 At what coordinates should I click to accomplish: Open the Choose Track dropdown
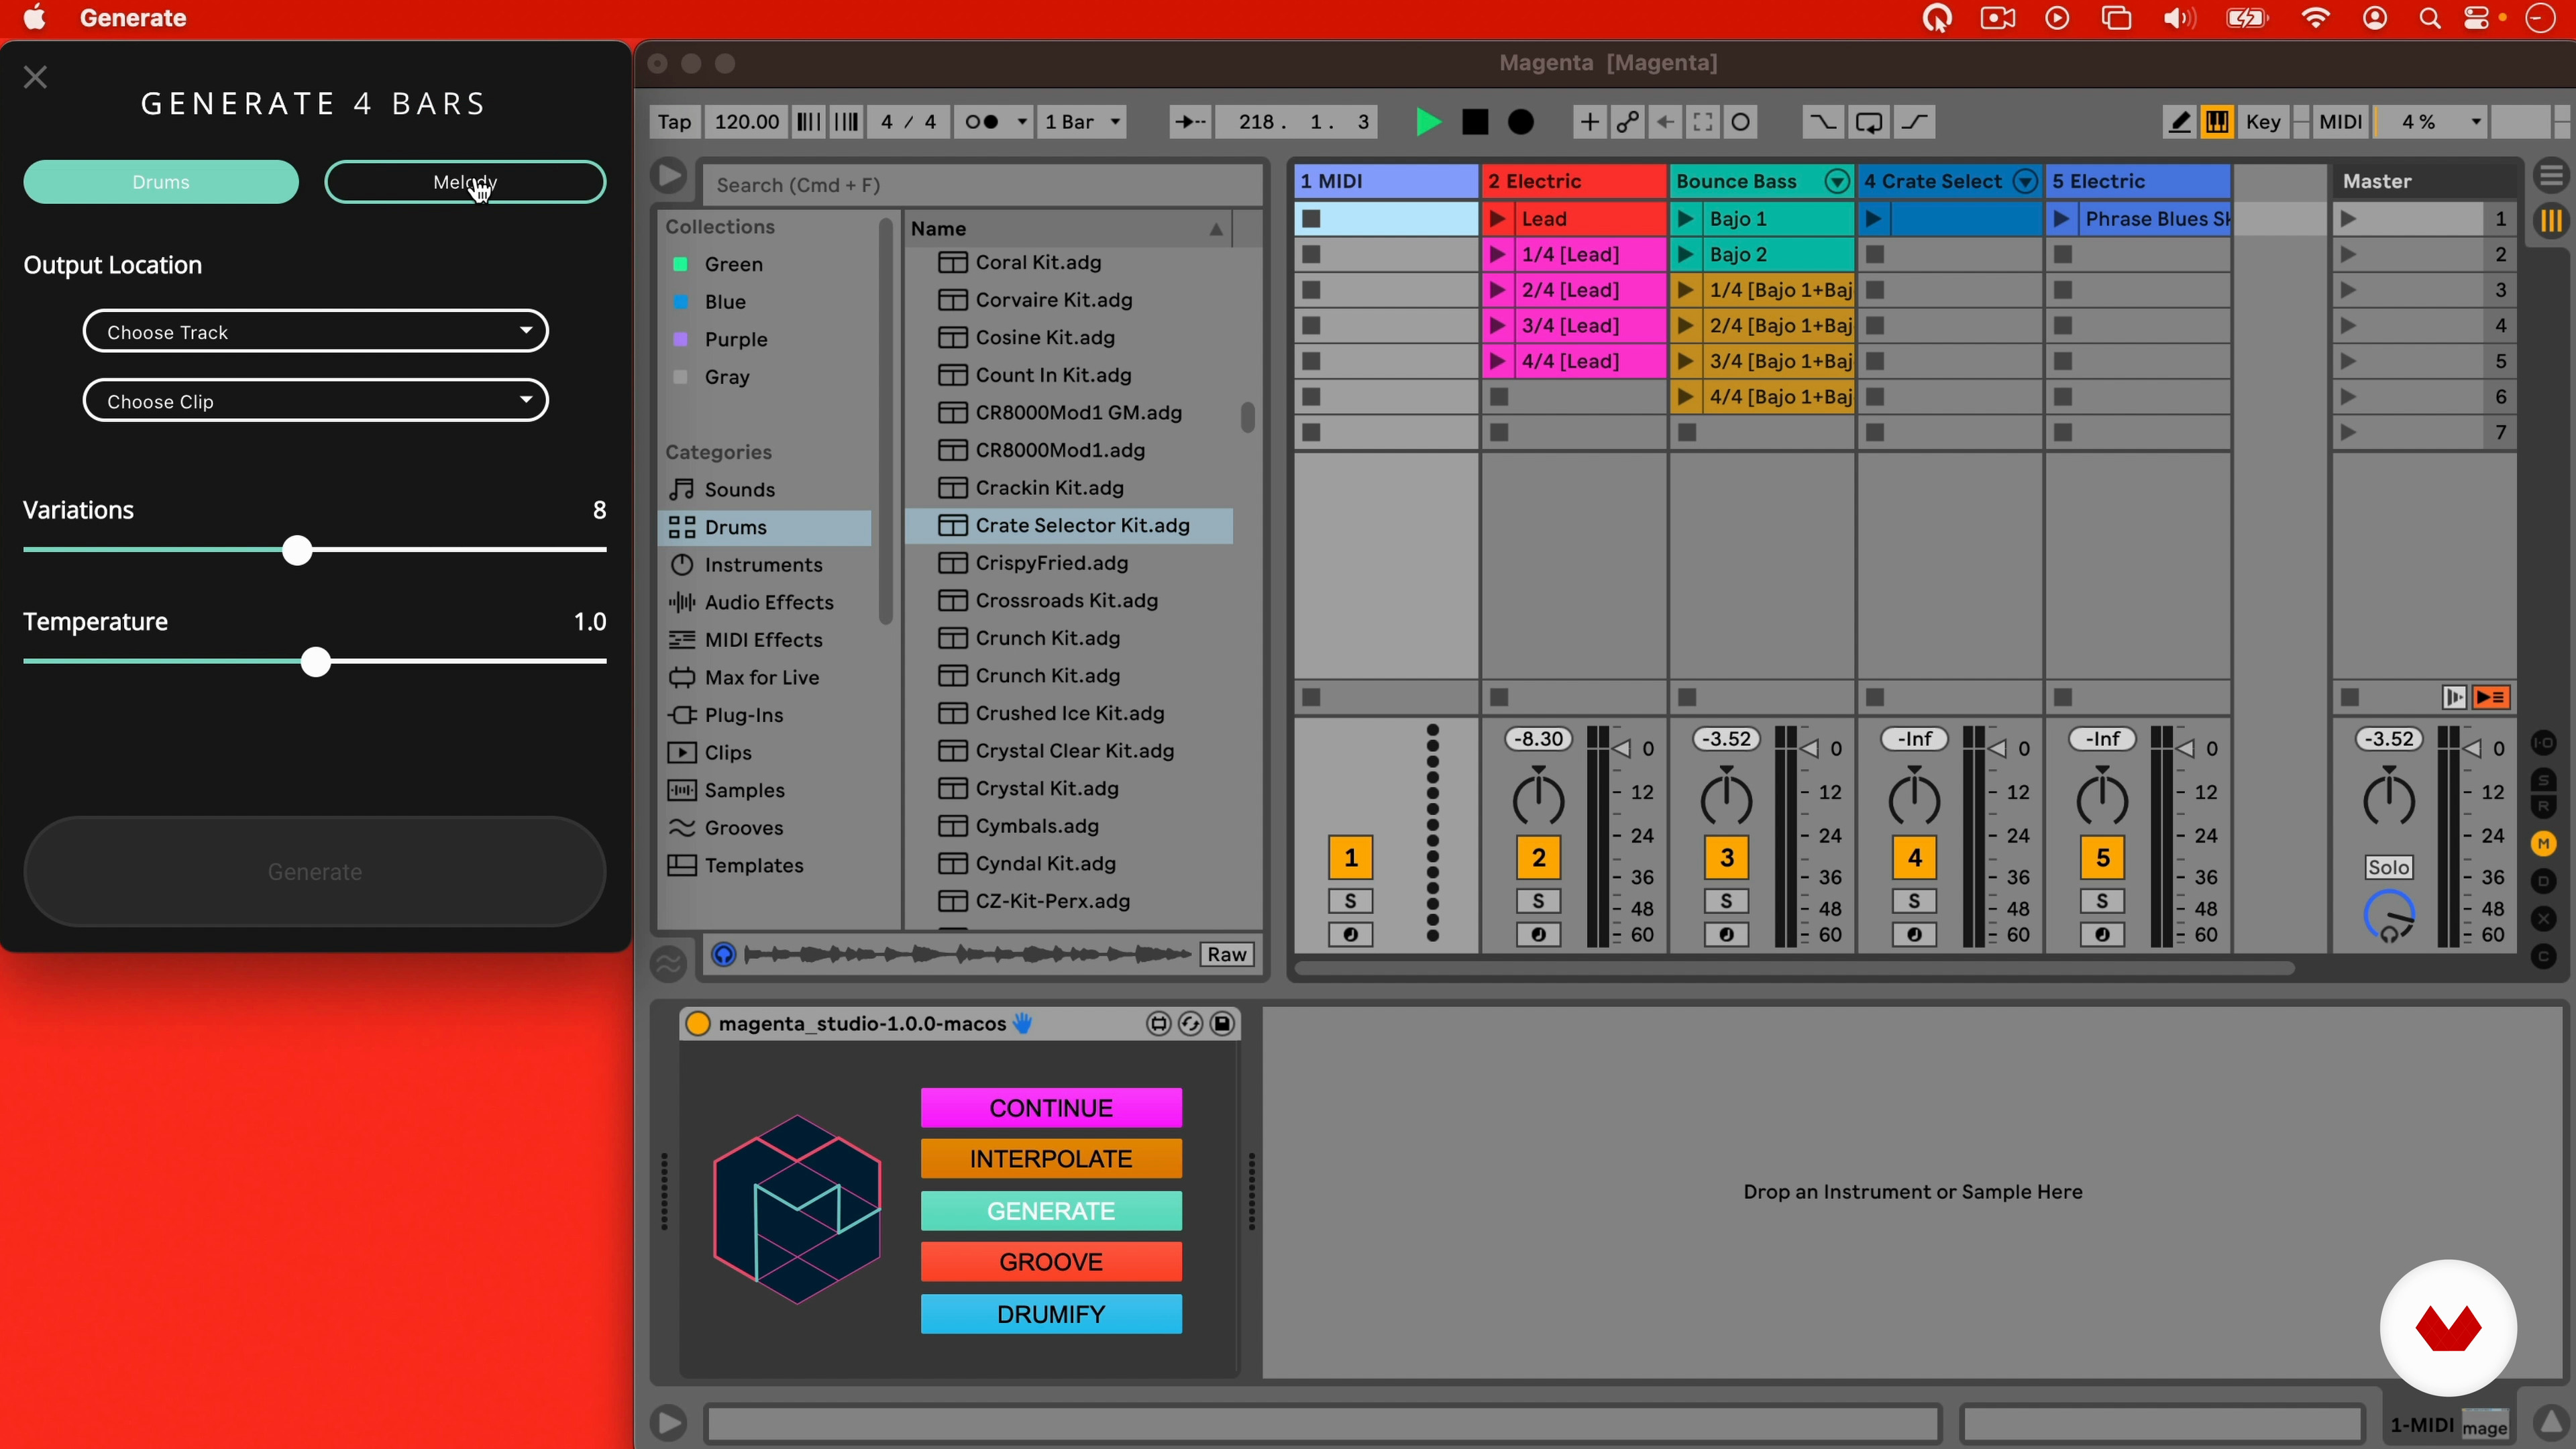click(x=315, y=331)
